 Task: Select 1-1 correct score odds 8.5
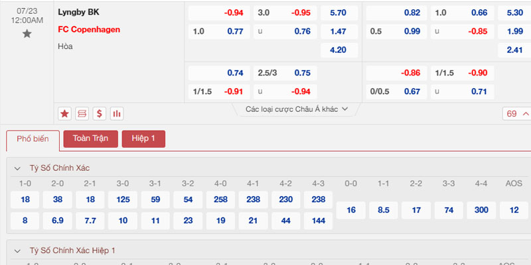click(384, 210)
